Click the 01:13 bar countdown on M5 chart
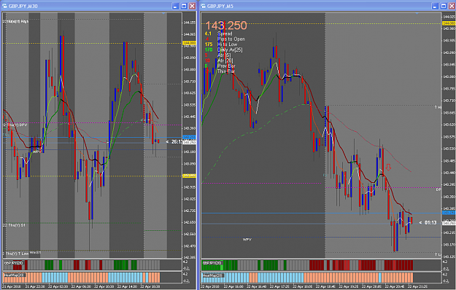Screen dimensions: 456x290 point(430,223)
